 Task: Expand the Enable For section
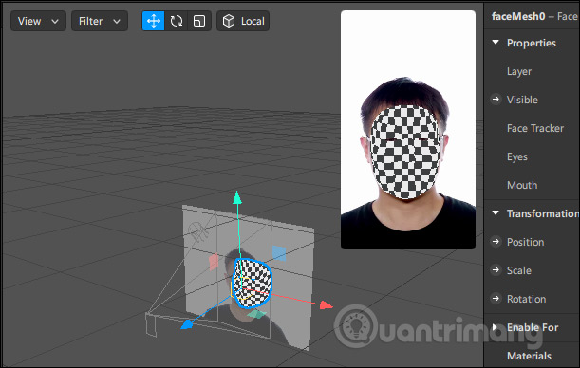[x=495, y=327]
